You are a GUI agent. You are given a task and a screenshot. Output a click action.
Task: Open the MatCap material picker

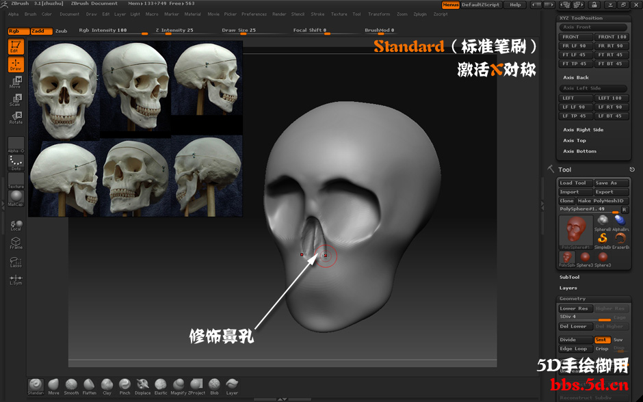tap(16, 198)
